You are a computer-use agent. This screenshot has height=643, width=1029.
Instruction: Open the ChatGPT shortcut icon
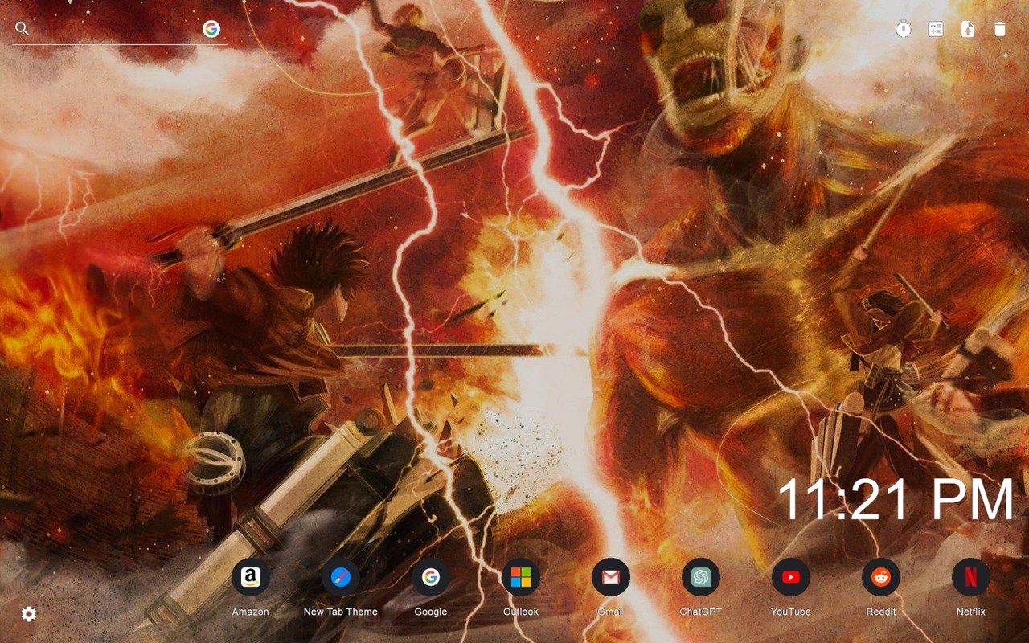pyautogui.click(x=701, y=577)
